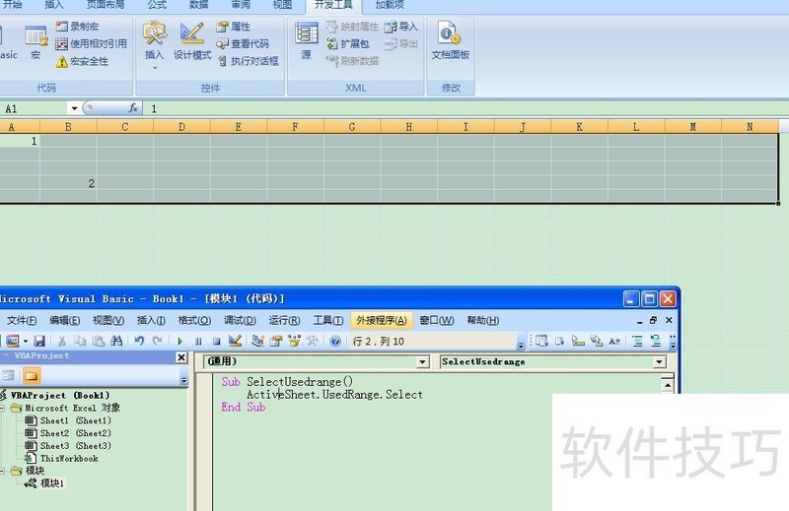Click Run Dialog (执行对话框)
Image resolution: width=789 pixels, height=511 pixels.
[x=249, y=61]
